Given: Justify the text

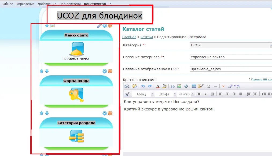Looking at the screenshot, I should 241,94.
